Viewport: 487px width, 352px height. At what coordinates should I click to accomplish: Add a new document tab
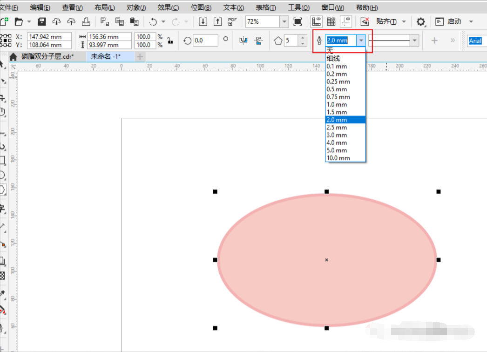point(140,57)
